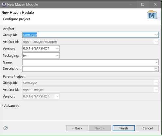Cancel the New Maven Module wizard
This screenshot has width=162, height=136.
(148, 128)
